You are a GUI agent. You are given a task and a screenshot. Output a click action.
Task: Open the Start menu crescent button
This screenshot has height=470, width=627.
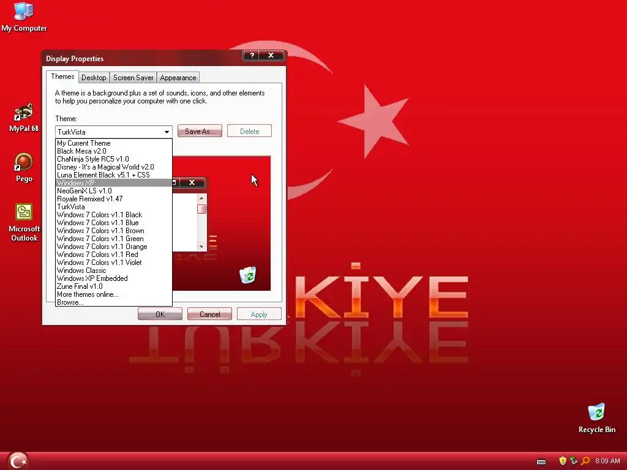(x=18, y=460)
